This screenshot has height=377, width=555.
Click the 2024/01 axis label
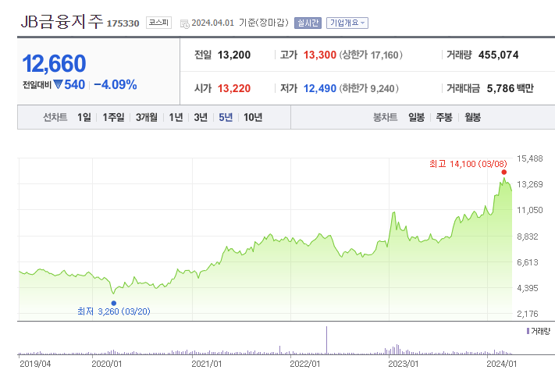pyautogui.click(x=502, y=364)
